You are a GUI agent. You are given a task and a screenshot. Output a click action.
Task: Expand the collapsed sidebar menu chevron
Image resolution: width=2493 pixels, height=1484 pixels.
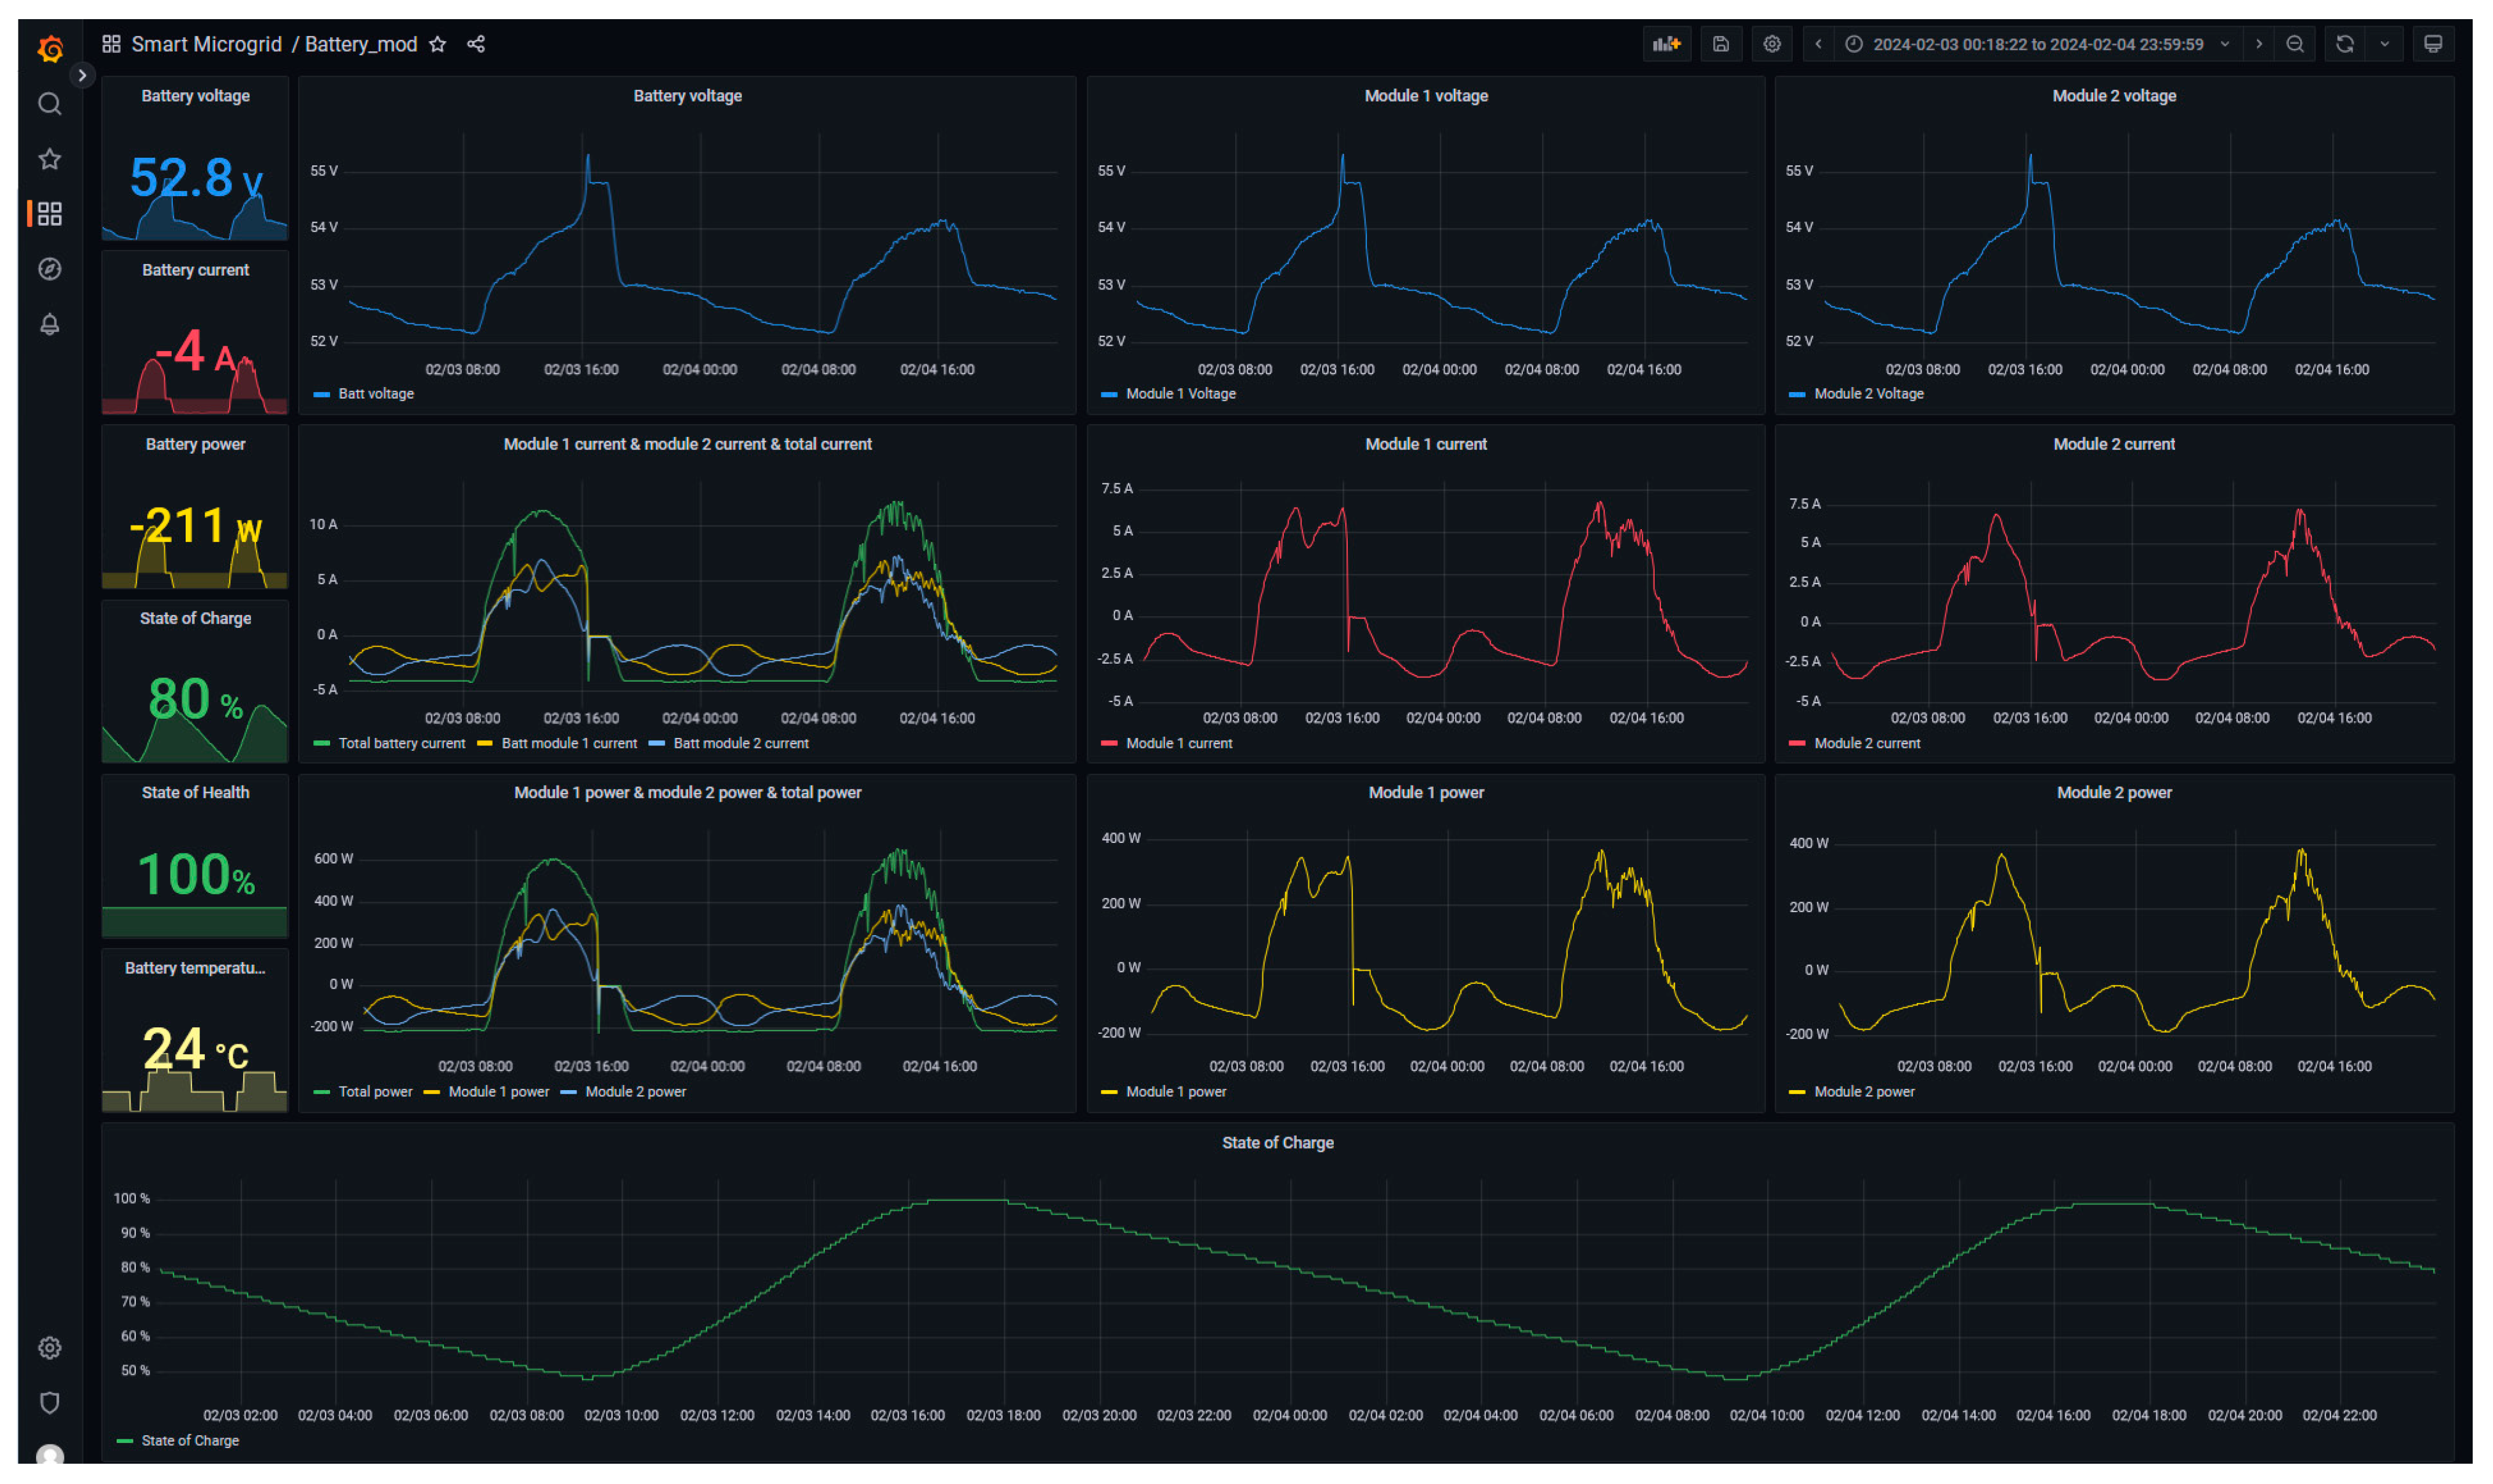82,75
